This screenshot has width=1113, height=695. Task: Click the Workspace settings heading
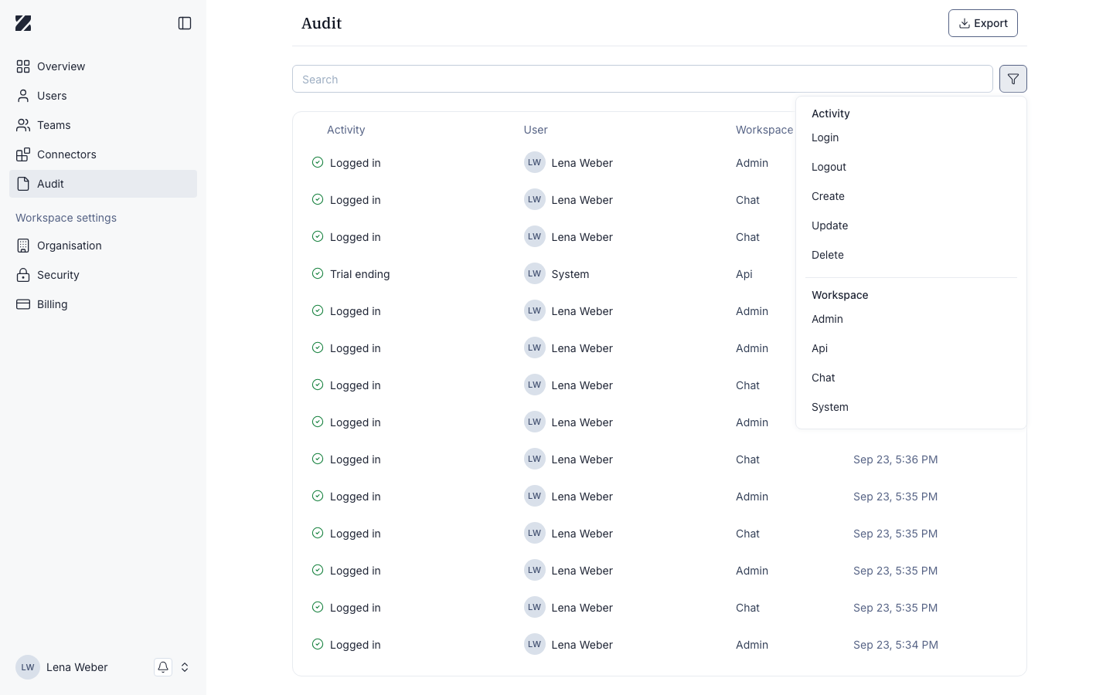click(x=66, y=218)
